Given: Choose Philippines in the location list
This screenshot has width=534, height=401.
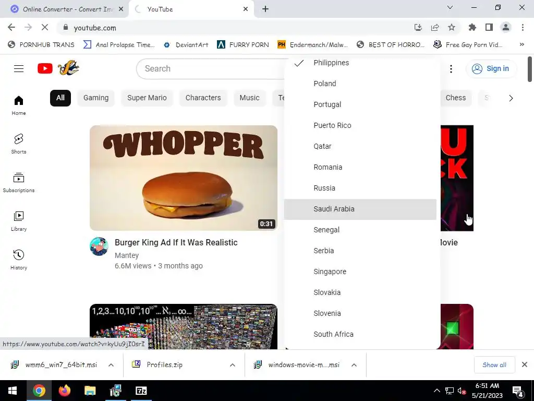Looking at the screenshot, I should tap(360, 63).
